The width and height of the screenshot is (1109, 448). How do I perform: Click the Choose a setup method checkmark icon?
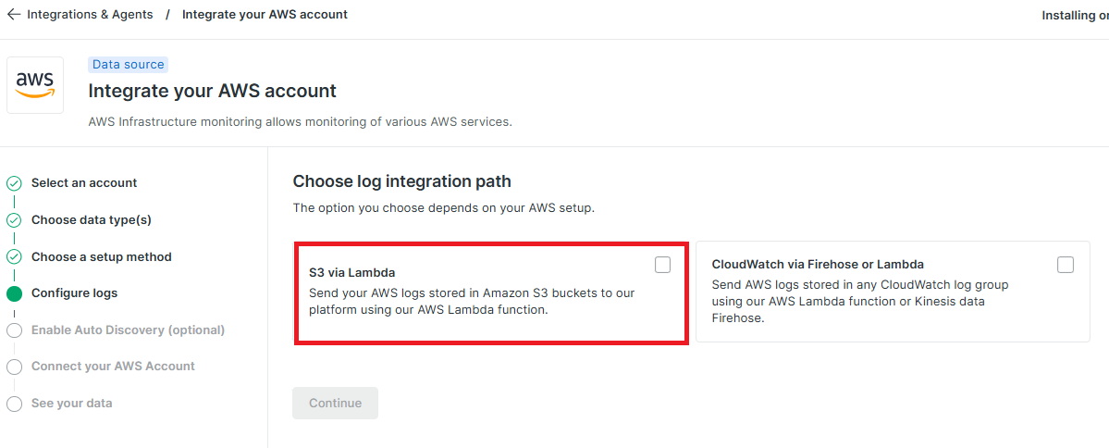(14, 257)
